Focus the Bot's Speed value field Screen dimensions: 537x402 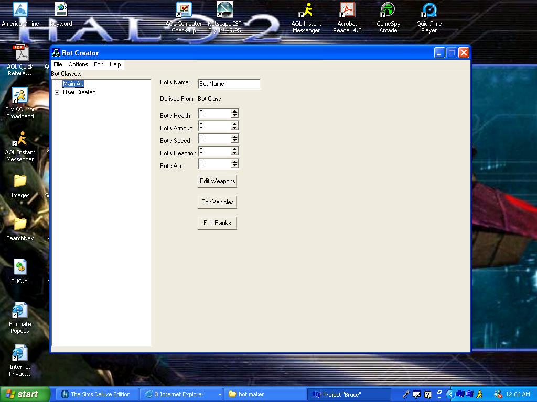214,139
